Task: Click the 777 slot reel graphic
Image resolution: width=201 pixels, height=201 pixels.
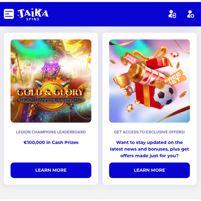Action: pyautogui.click(x=146, y=75)
